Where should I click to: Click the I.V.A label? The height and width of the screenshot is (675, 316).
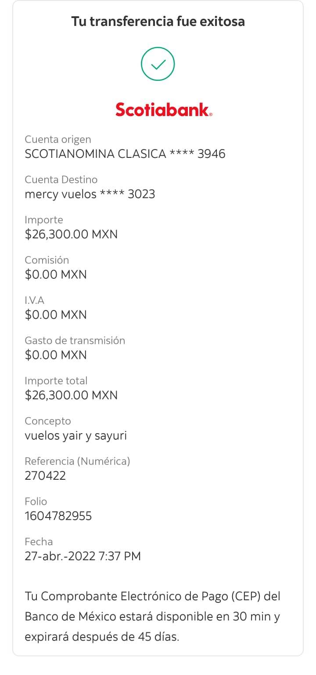point(35,300)
